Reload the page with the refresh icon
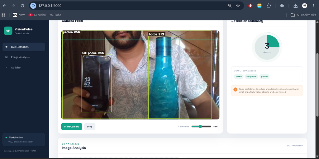 [22, 6]
